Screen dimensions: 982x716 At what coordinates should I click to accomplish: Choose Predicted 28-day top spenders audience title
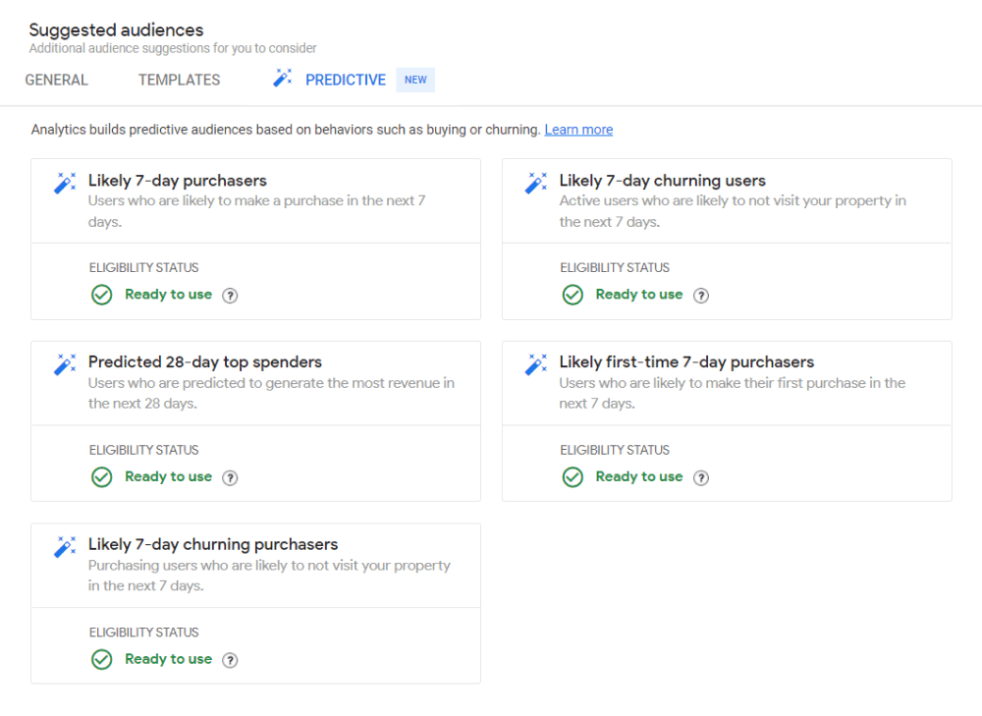coord(205,362)
